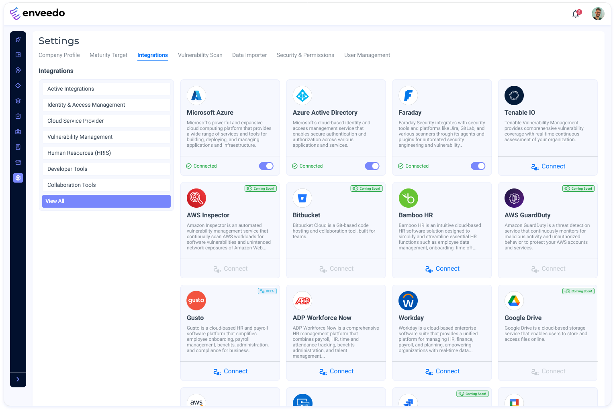
Task: Click the AWS Inspector logo icon
Action: pyautogui.click(x=196, y=198)
